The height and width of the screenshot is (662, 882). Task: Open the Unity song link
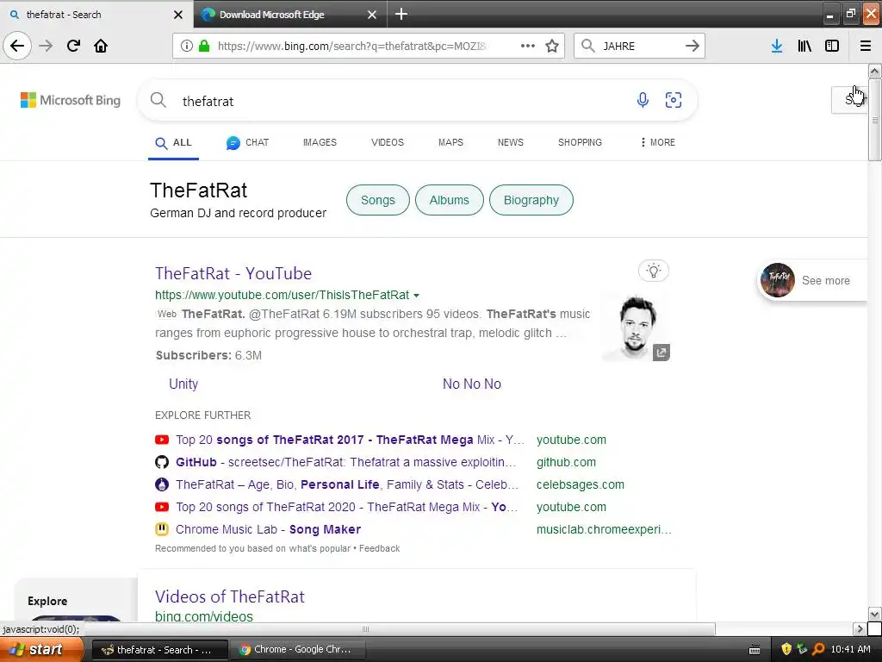click(183, 384)
